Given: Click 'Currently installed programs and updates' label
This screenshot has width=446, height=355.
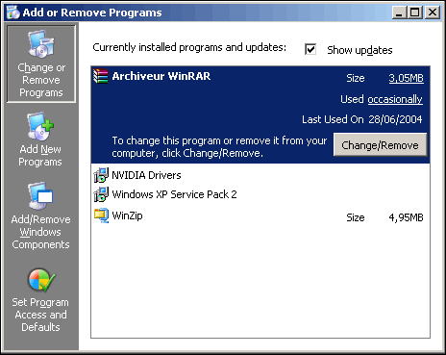Looking at the screenshot, I should coord(189,47).
